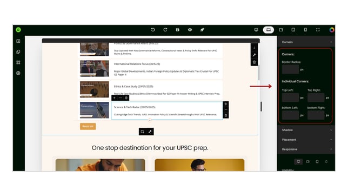Click the undo arrow in the top toolbar
This screenshot has width=348, height=196.
(153, 30)
